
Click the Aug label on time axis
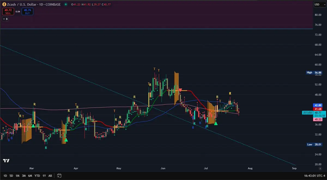point(250,168)
